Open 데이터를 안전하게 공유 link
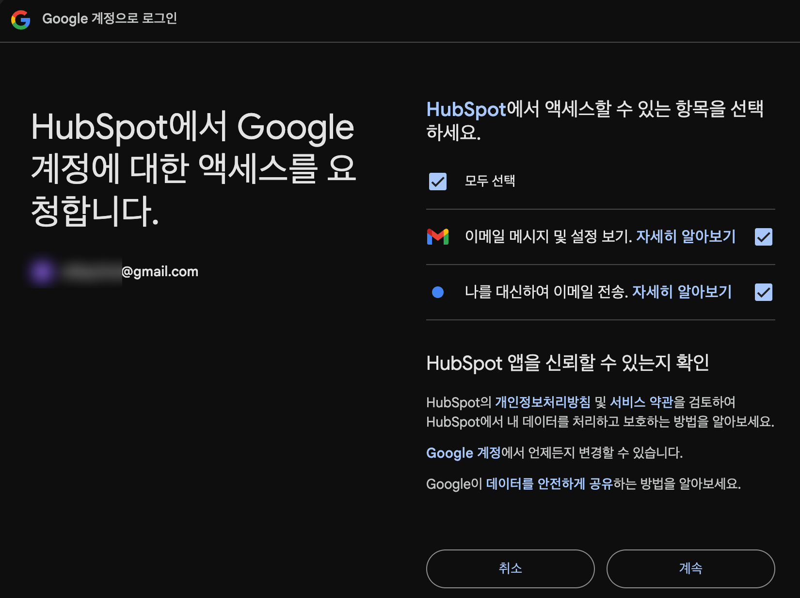This screenshot has height=598, width=800. (x=549, y=484)
